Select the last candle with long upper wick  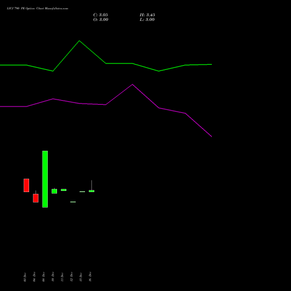click(x=91, y=191)
